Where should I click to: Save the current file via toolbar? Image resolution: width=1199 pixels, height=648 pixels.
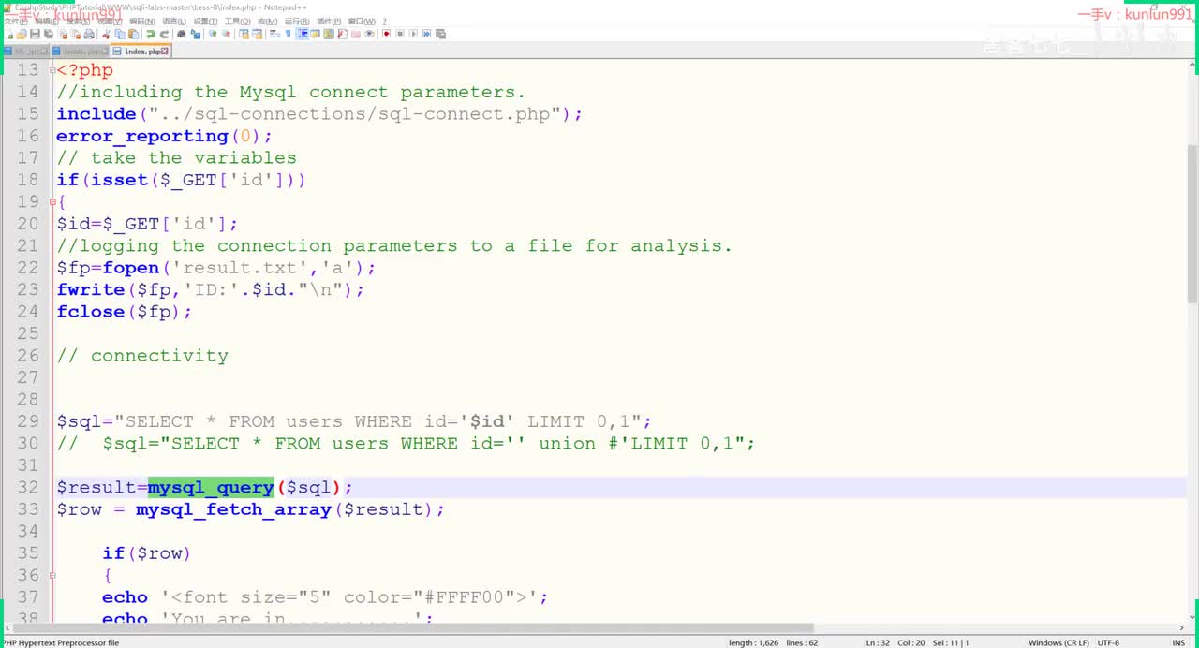pos(35,34)
